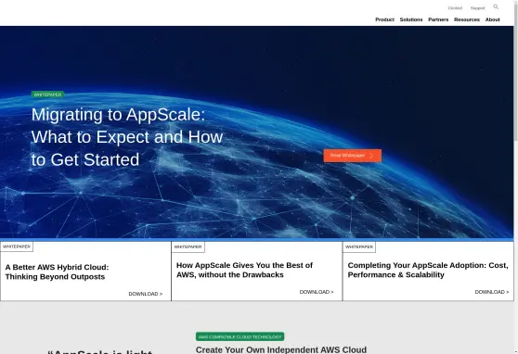The width and height of the screenshot is (518, 354).
Task: Open the Solutions menu
Action: tap(411, 19)
